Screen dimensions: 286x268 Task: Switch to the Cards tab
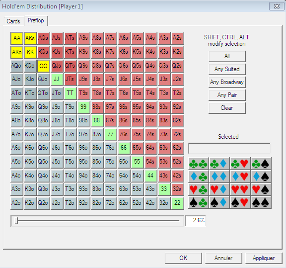tap(13, 21)
